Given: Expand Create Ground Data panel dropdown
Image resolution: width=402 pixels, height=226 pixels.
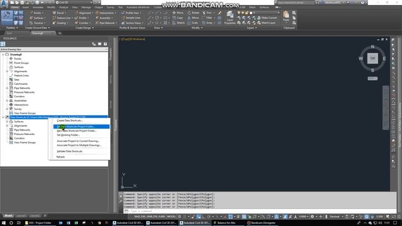Looking at the screenshot, I should [x=38, y=28].
